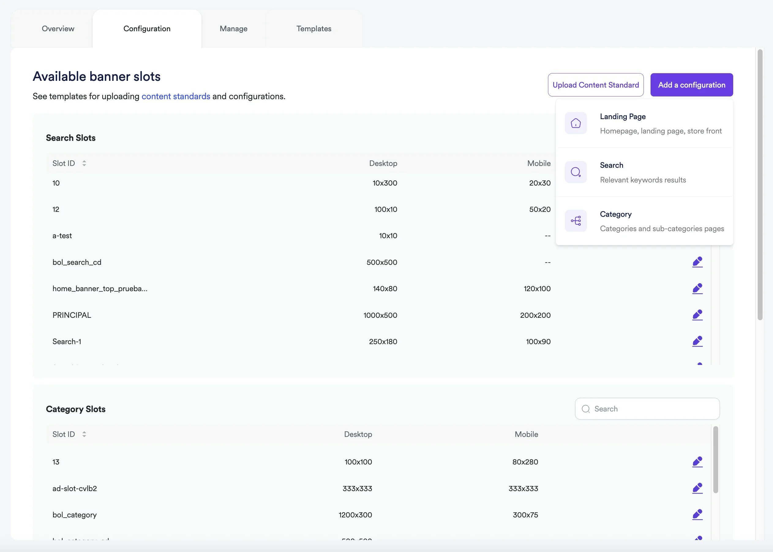
Task: Edit the PRINCIPAL slot
Action: coord(698,315)
